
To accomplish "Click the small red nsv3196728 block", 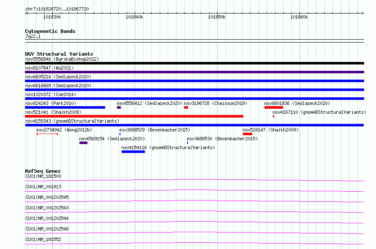I will [x=186, y=107].
